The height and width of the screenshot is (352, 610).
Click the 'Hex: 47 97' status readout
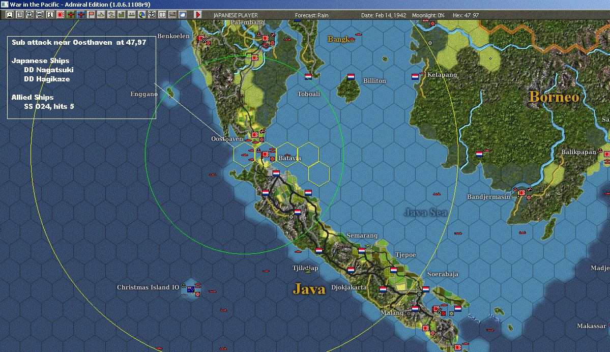pos(466,15)
